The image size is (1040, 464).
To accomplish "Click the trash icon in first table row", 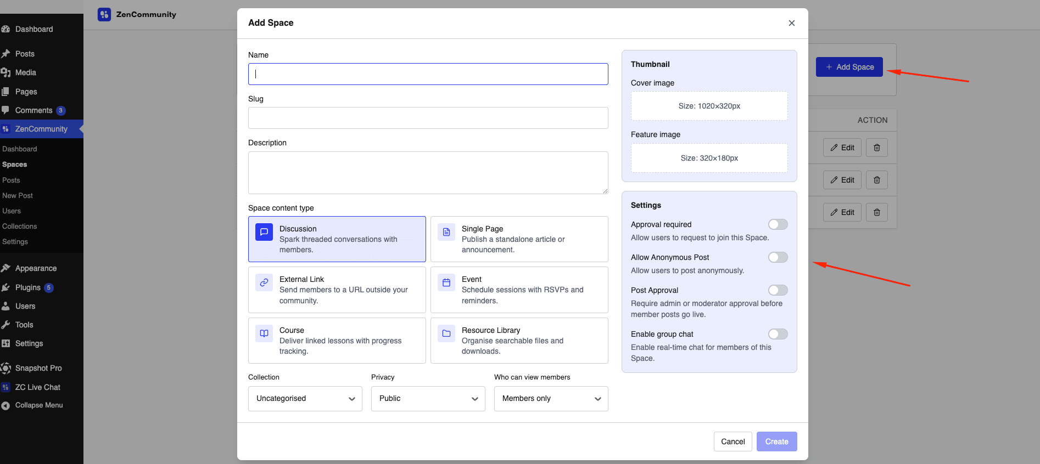I will (877, 148).
